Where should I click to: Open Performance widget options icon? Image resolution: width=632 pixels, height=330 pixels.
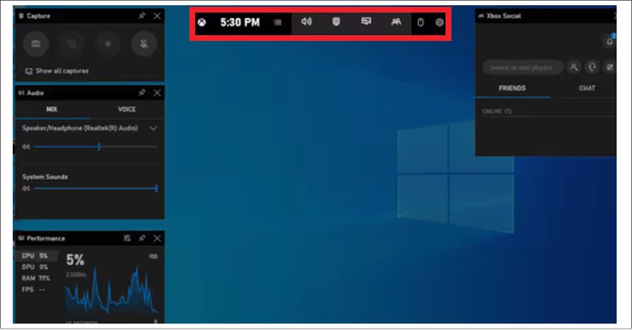pos(127,238)
